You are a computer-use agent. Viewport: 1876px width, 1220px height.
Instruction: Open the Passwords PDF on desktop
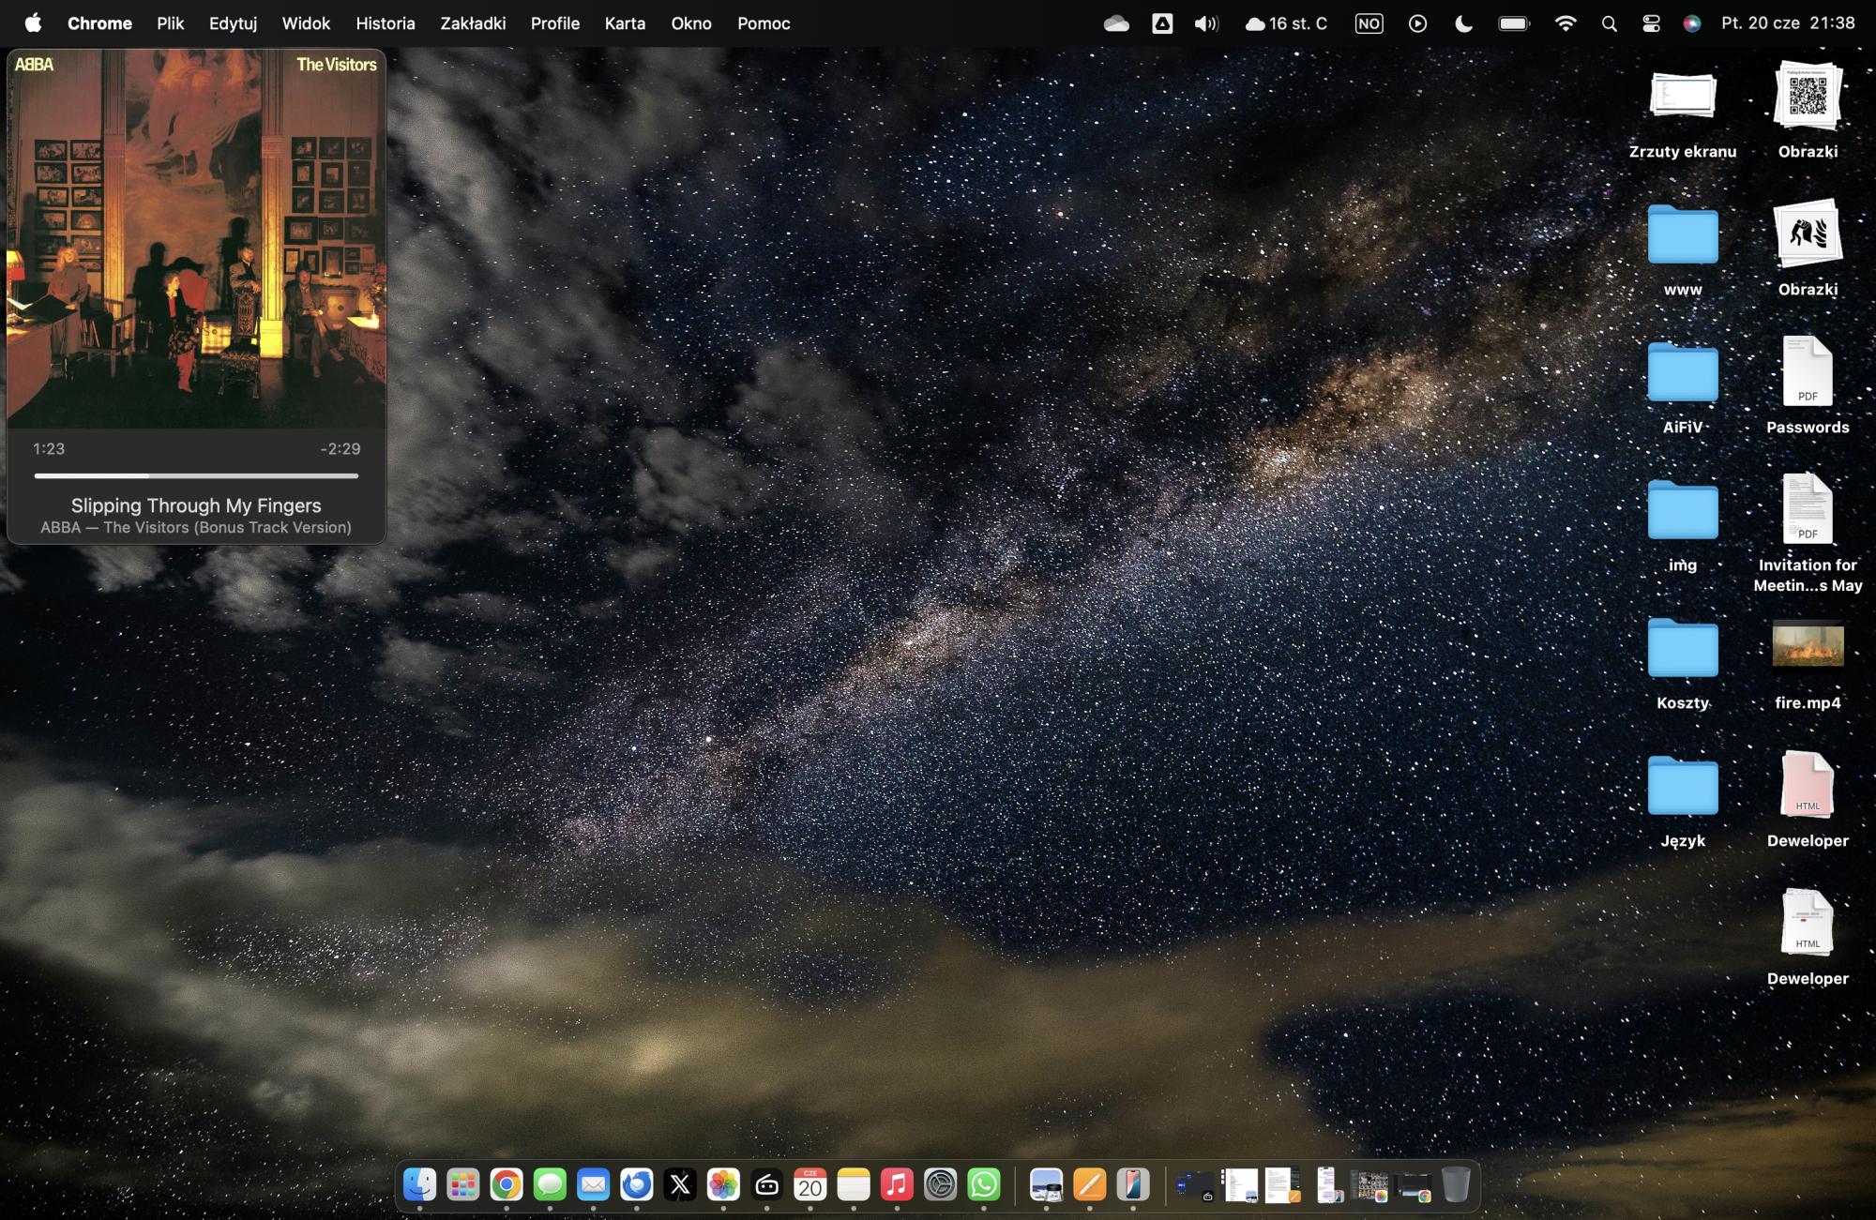click(x=1807, y=372)
